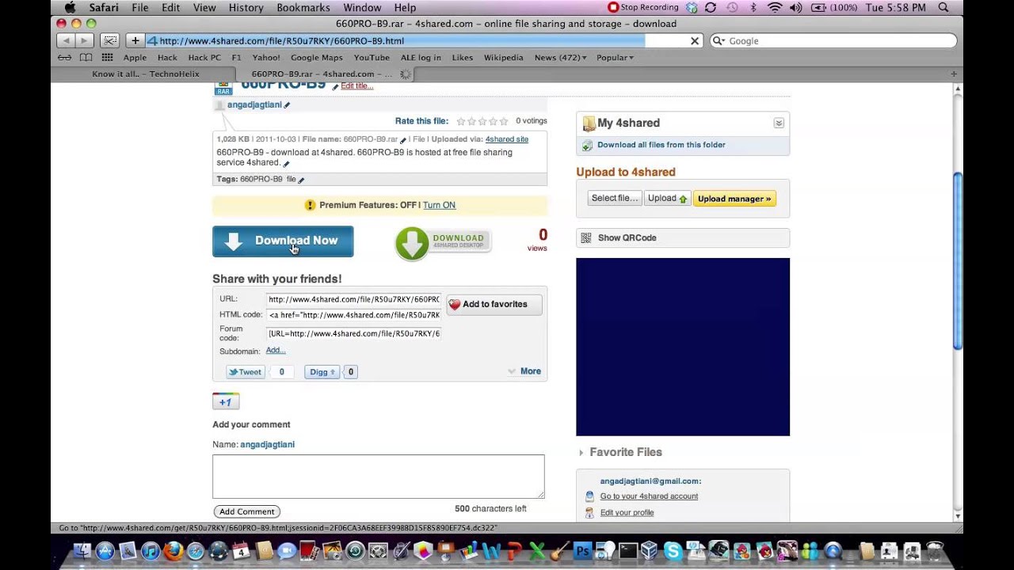Click the pencil icon next to angadjagtiani
This screenshot has height=570, width=1014.
point(287,104)
